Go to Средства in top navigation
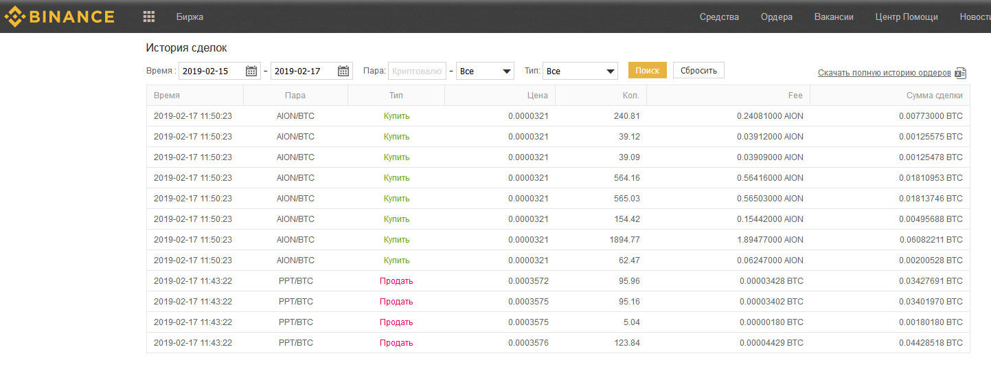 pos(719,16)
